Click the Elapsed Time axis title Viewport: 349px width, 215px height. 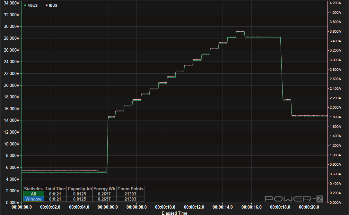point(175,213)
